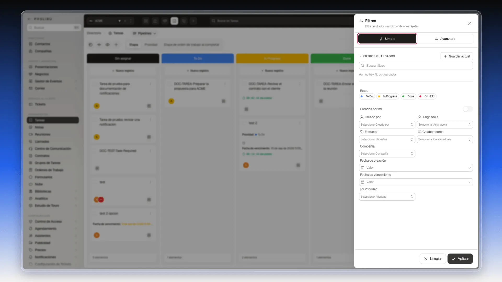Click the person icon beside Asignado a
The height and width of the screenshot is (282, 502).
(x=420, y=117)
